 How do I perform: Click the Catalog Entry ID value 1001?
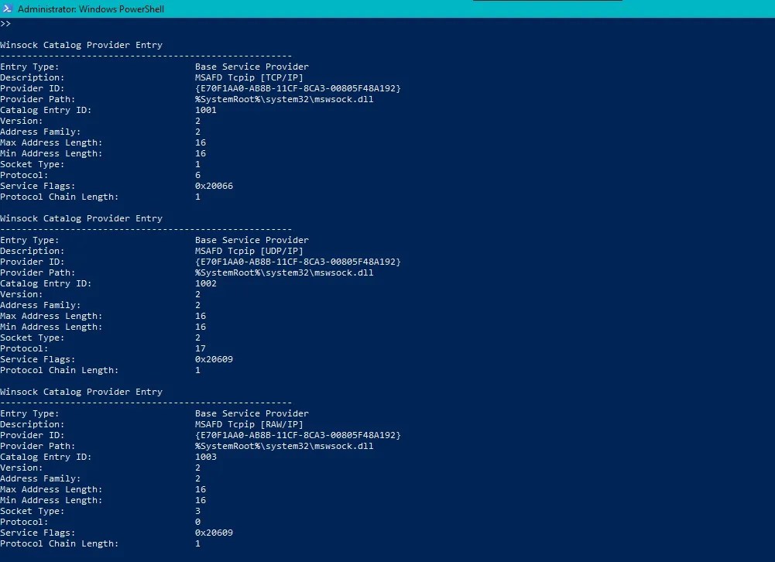(205, 110)
